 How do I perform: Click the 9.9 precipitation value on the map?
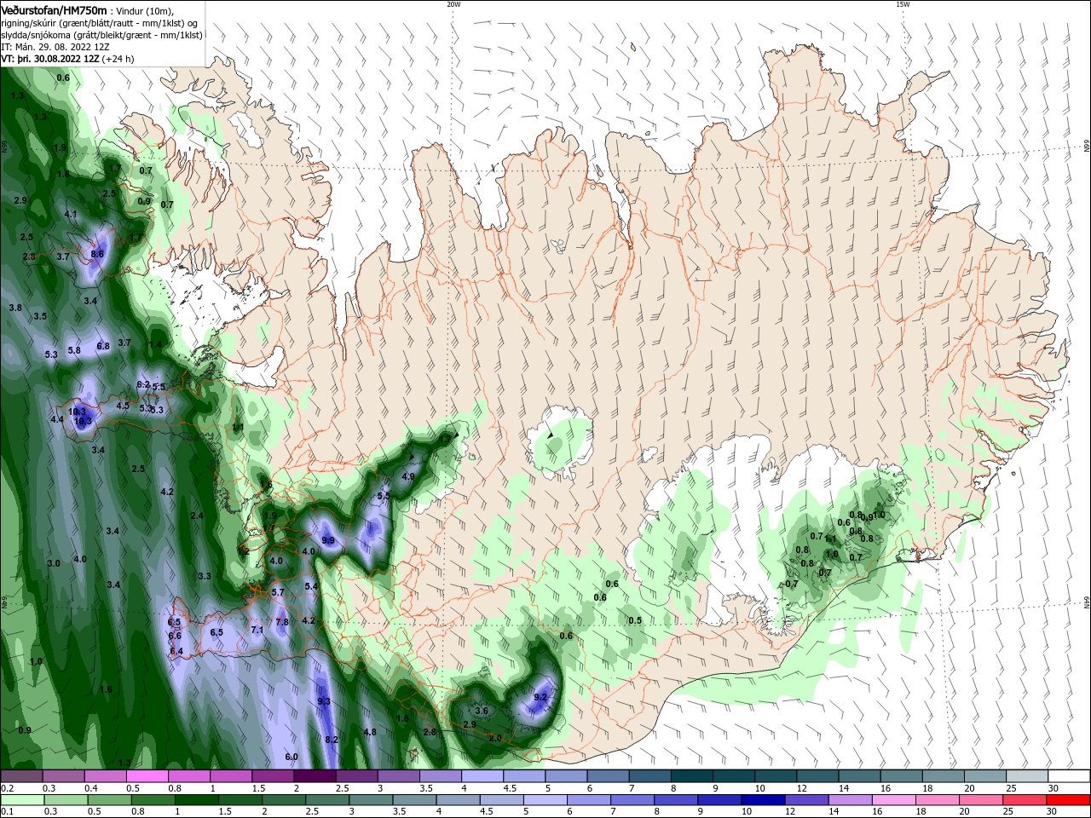pyautogui.click(x=328, y=540)
